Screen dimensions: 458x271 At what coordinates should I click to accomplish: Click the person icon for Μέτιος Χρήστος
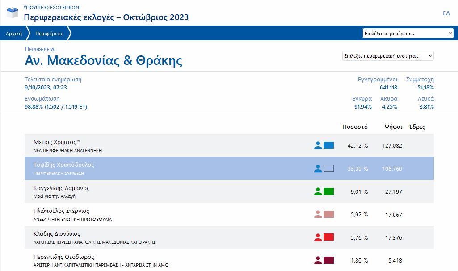pyautogui.click(x=318, y=145)
